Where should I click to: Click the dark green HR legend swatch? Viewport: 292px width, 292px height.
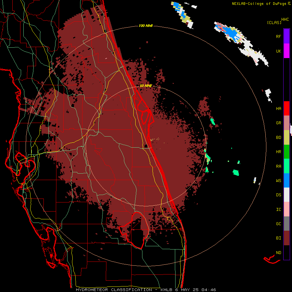[286, 152]
